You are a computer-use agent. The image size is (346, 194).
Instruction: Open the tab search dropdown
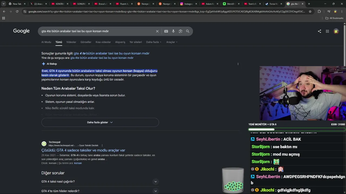[4, 4]
